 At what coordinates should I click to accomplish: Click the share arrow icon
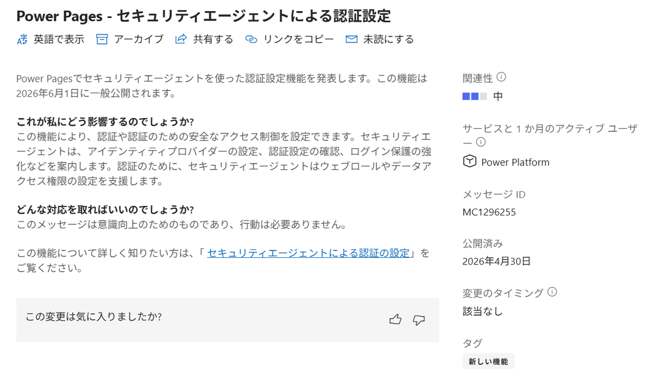pyautogui.click(x=181, y=39)
